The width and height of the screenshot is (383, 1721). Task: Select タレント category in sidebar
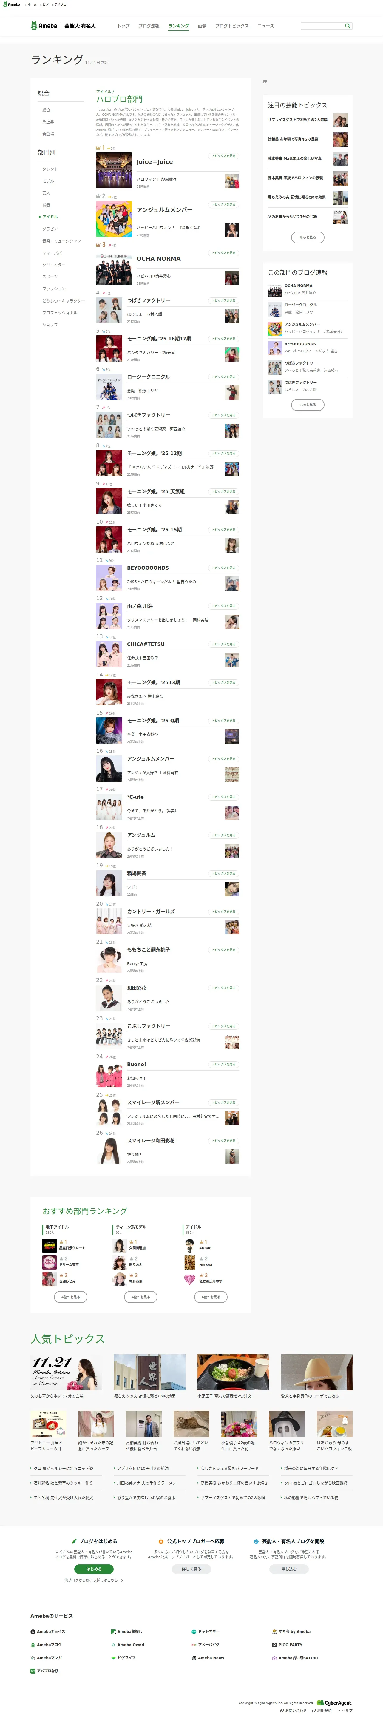point(50,169)
